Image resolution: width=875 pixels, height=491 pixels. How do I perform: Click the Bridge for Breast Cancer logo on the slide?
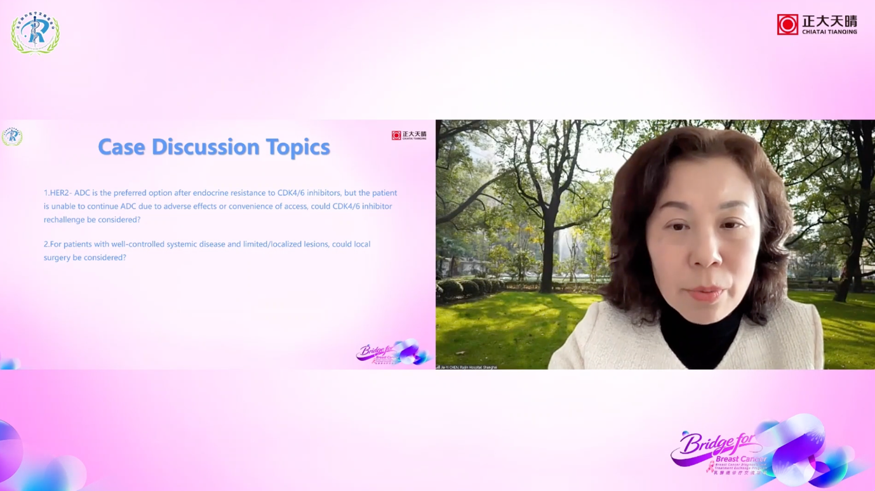[x=392, y=353]
